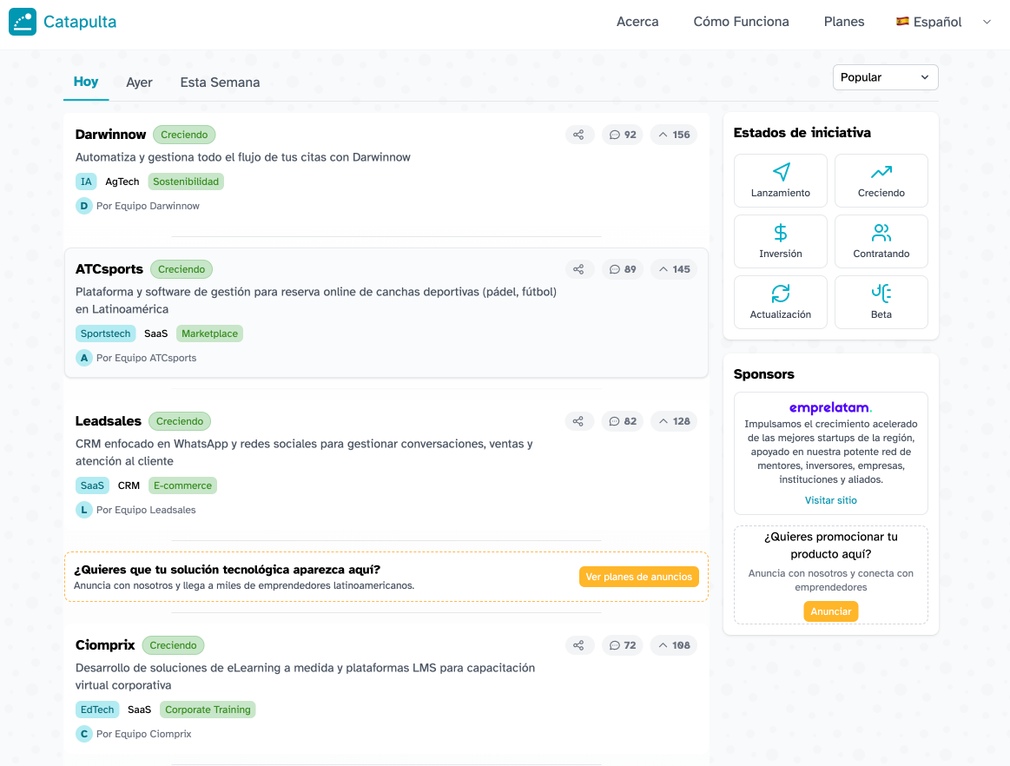
Task: Click the Catapulta logo icon
Action: [x=23, y=22]
